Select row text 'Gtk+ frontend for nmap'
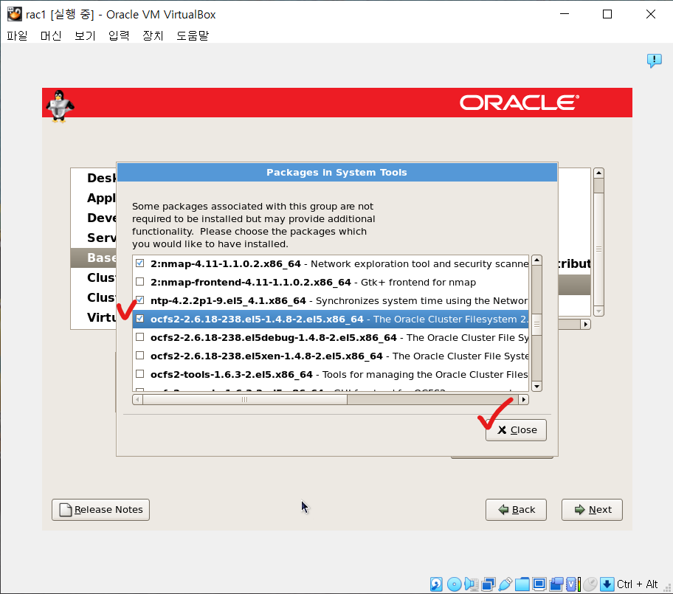The width and height of the screenshot is (673, 594). (418, 283)
